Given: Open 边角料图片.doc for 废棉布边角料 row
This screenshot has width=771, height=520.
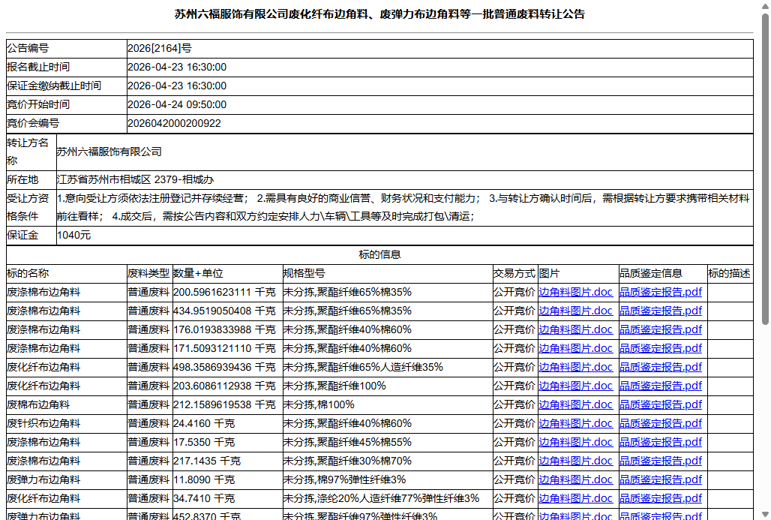Looking at the screenshot, I should pyautogui.click(x=575, y=404).
